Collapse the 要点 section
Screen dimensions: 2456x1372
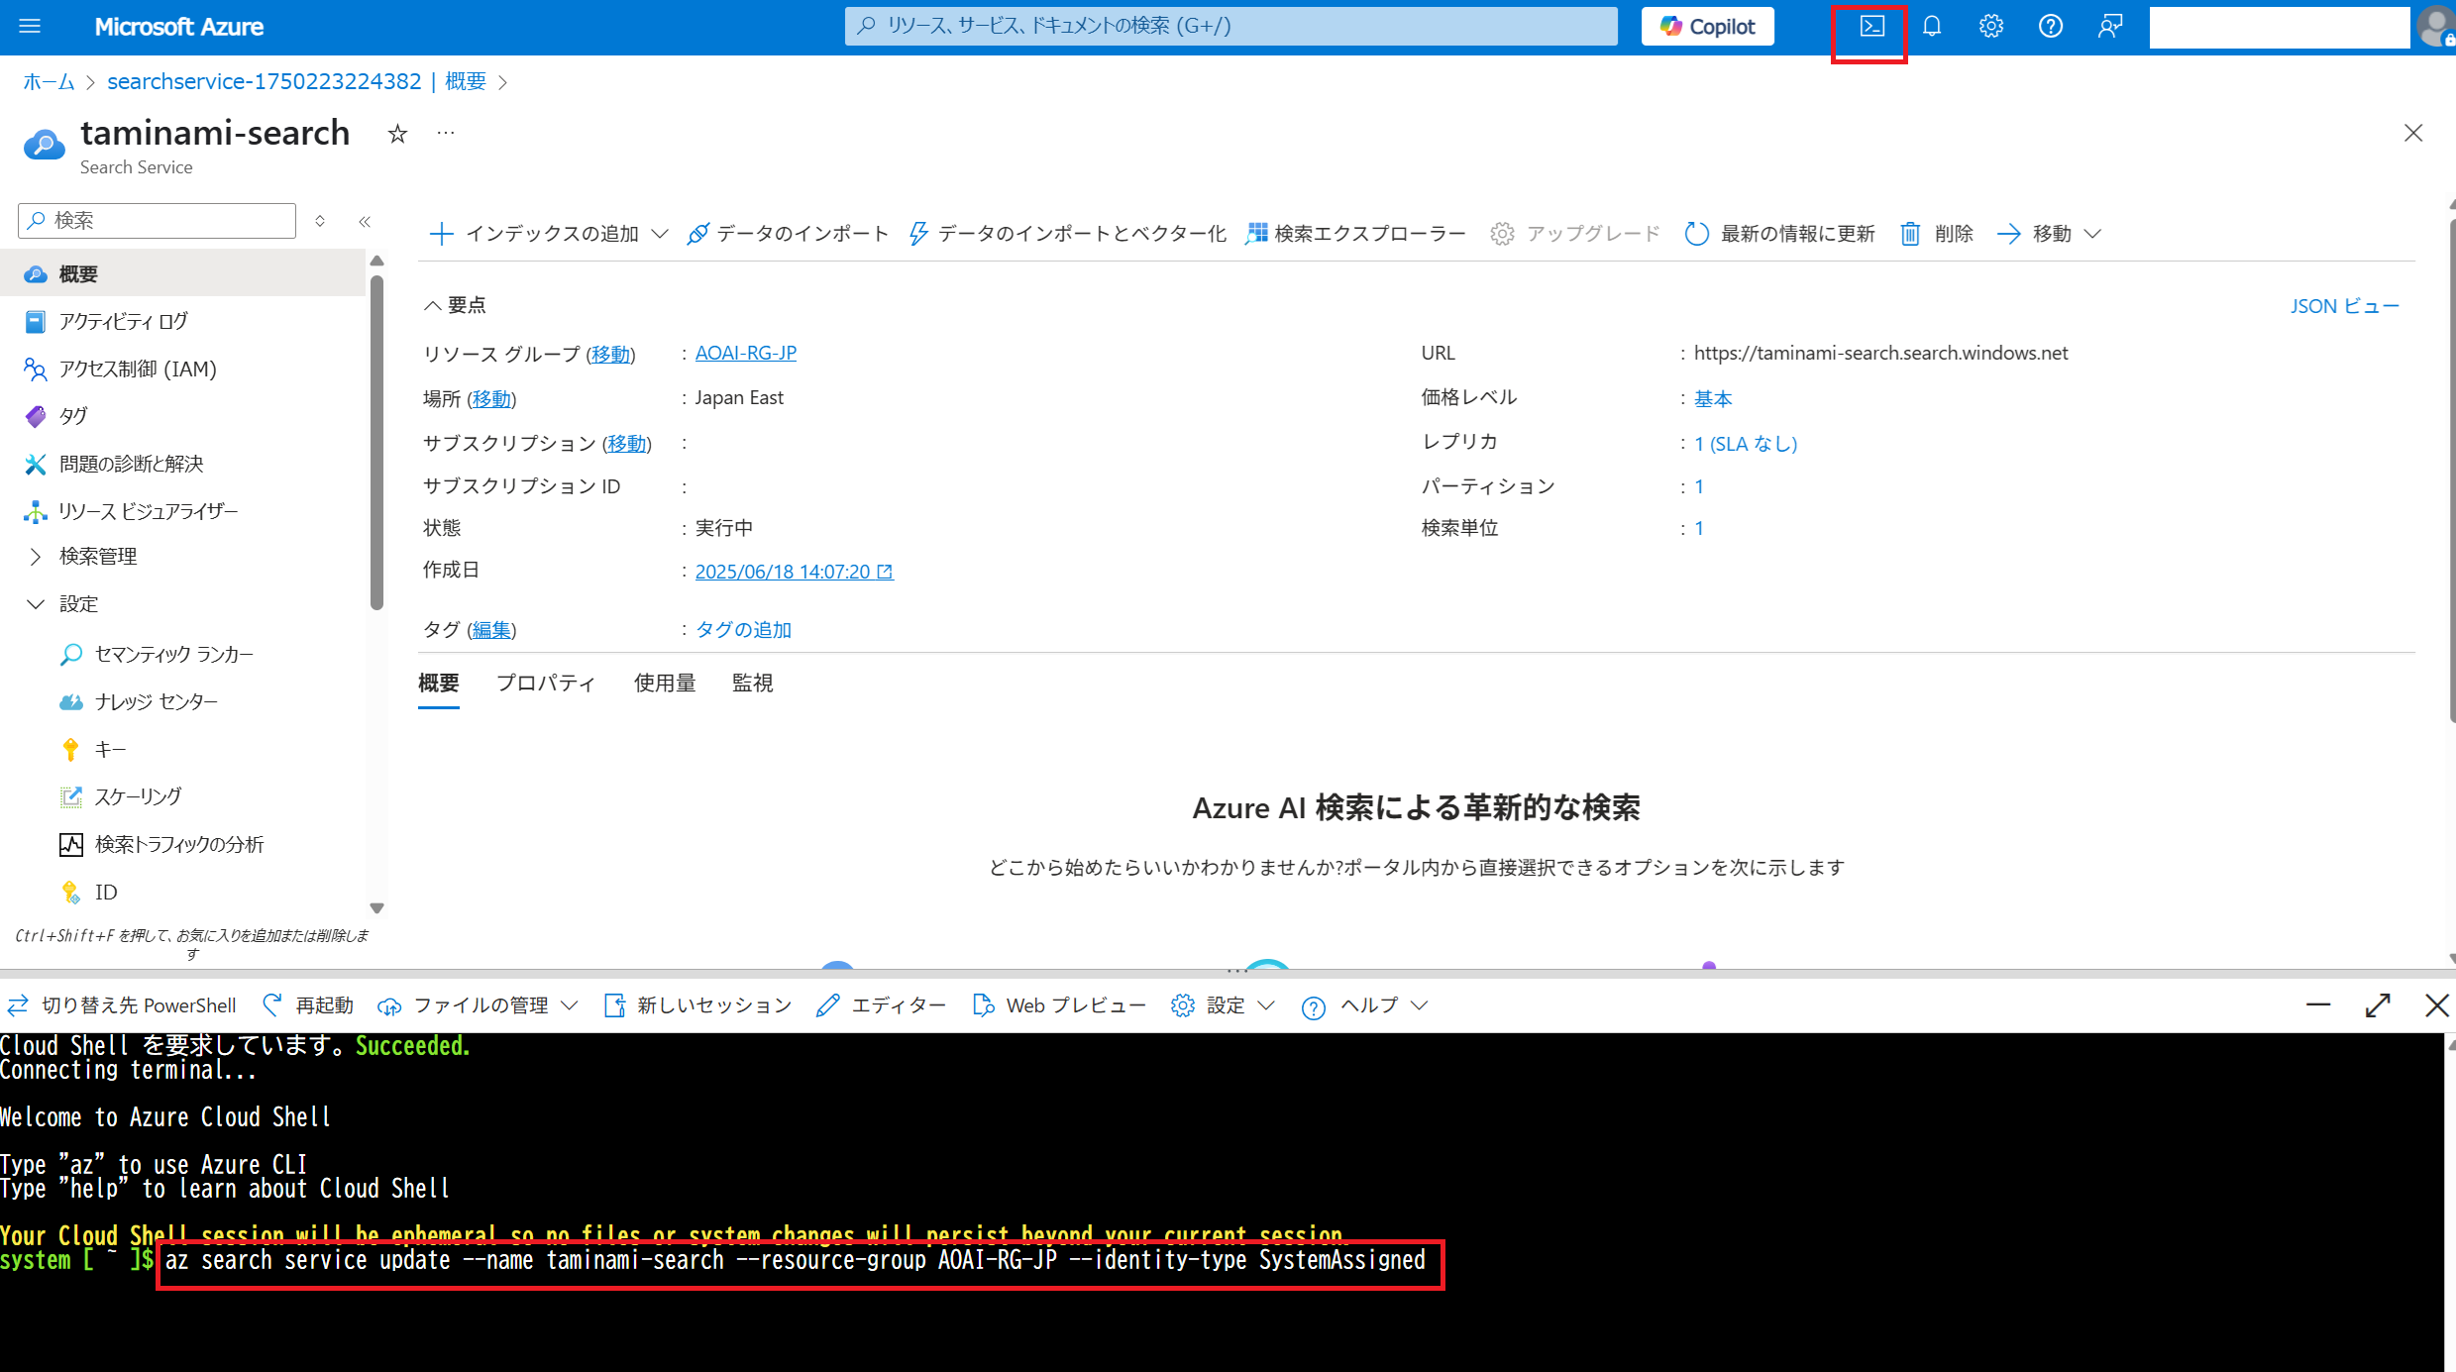[x=455, y=305]
